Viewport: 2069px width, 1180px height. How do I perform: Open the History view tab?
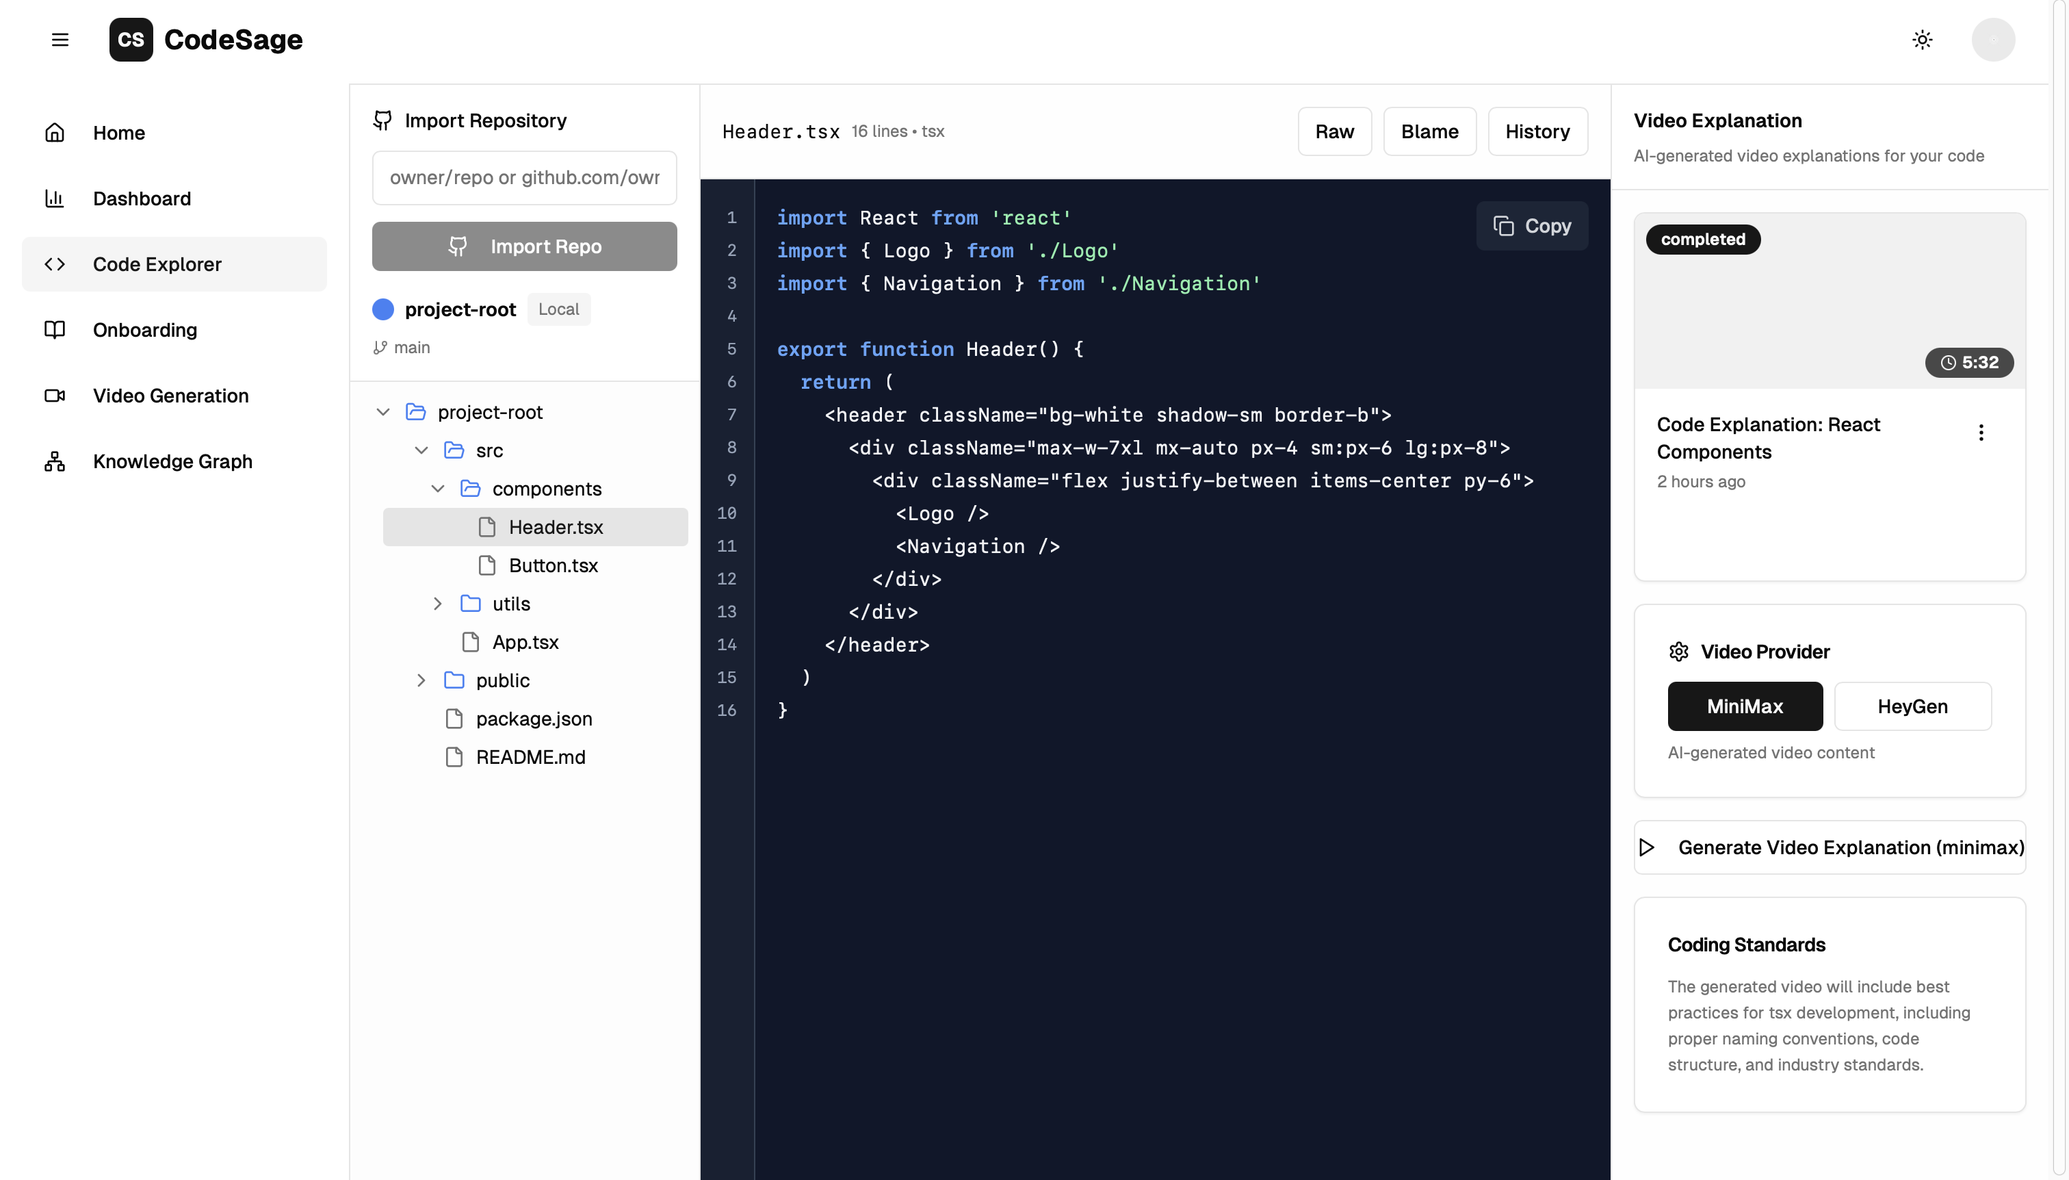(x=1537, y=131)
